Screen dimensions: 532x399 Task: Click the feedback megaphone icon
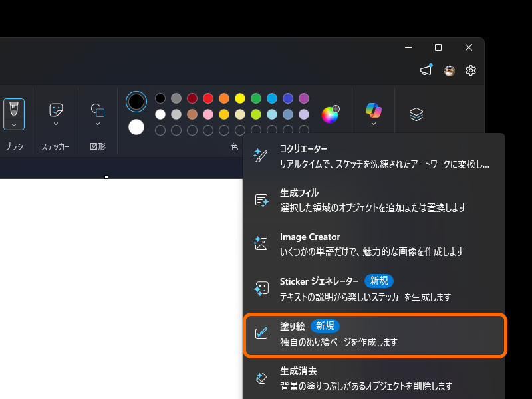click(426, 70)
